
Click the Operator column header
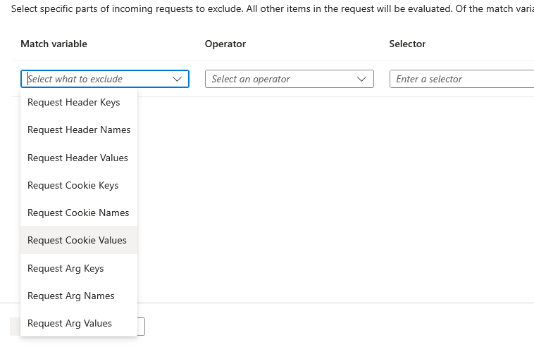225,44
